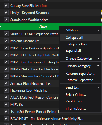Uncheck MIRV fix checkbox
102x125 pixels.
coord(6,105)
